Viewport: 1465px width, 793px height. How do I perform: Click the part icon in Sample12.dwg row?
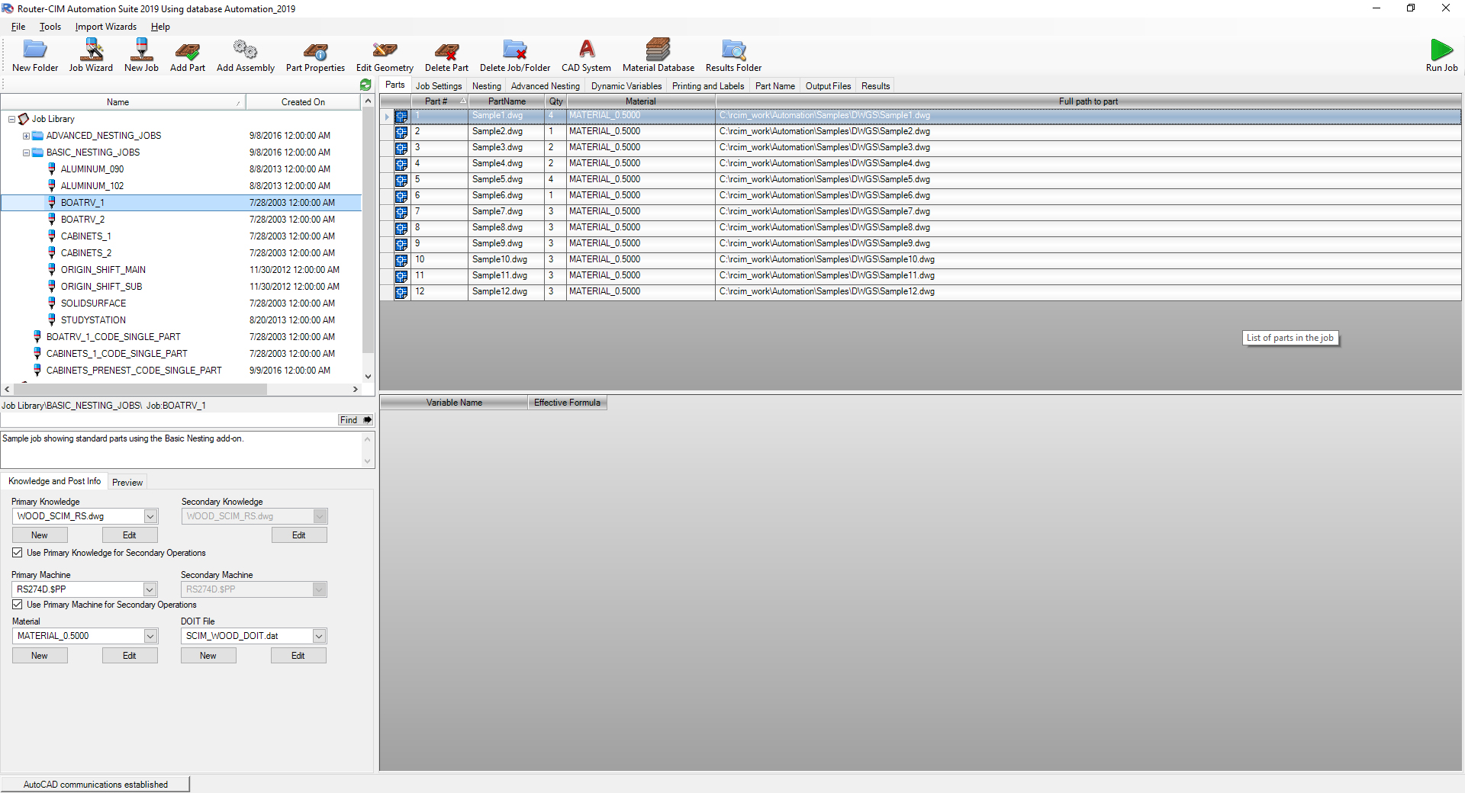tap(401, 292)
